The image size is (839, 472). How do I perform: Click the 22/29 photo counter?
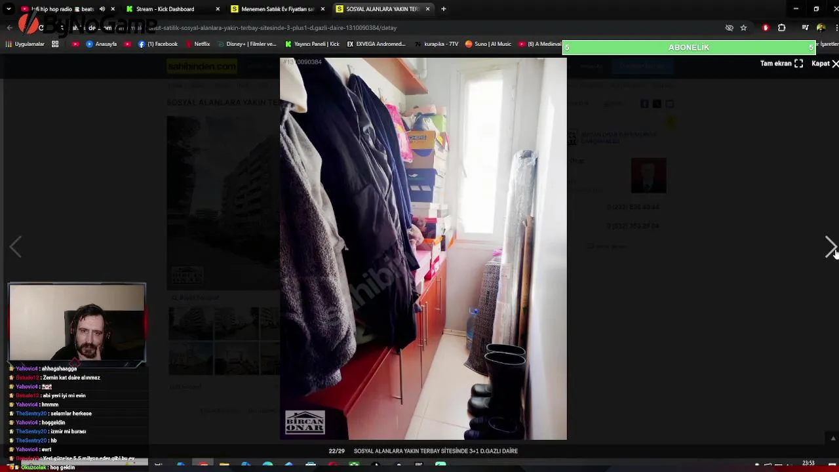tap(336, 451)
